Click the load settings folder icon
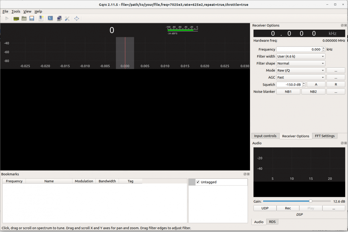Viewport: 348px width, 232px height. [x=24, y=19]
